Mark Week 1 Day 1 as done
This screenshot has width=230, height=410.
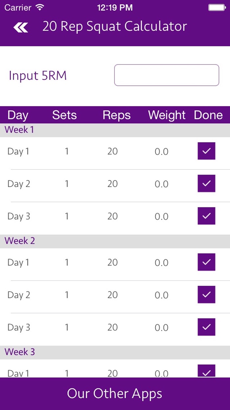[206, 151]
